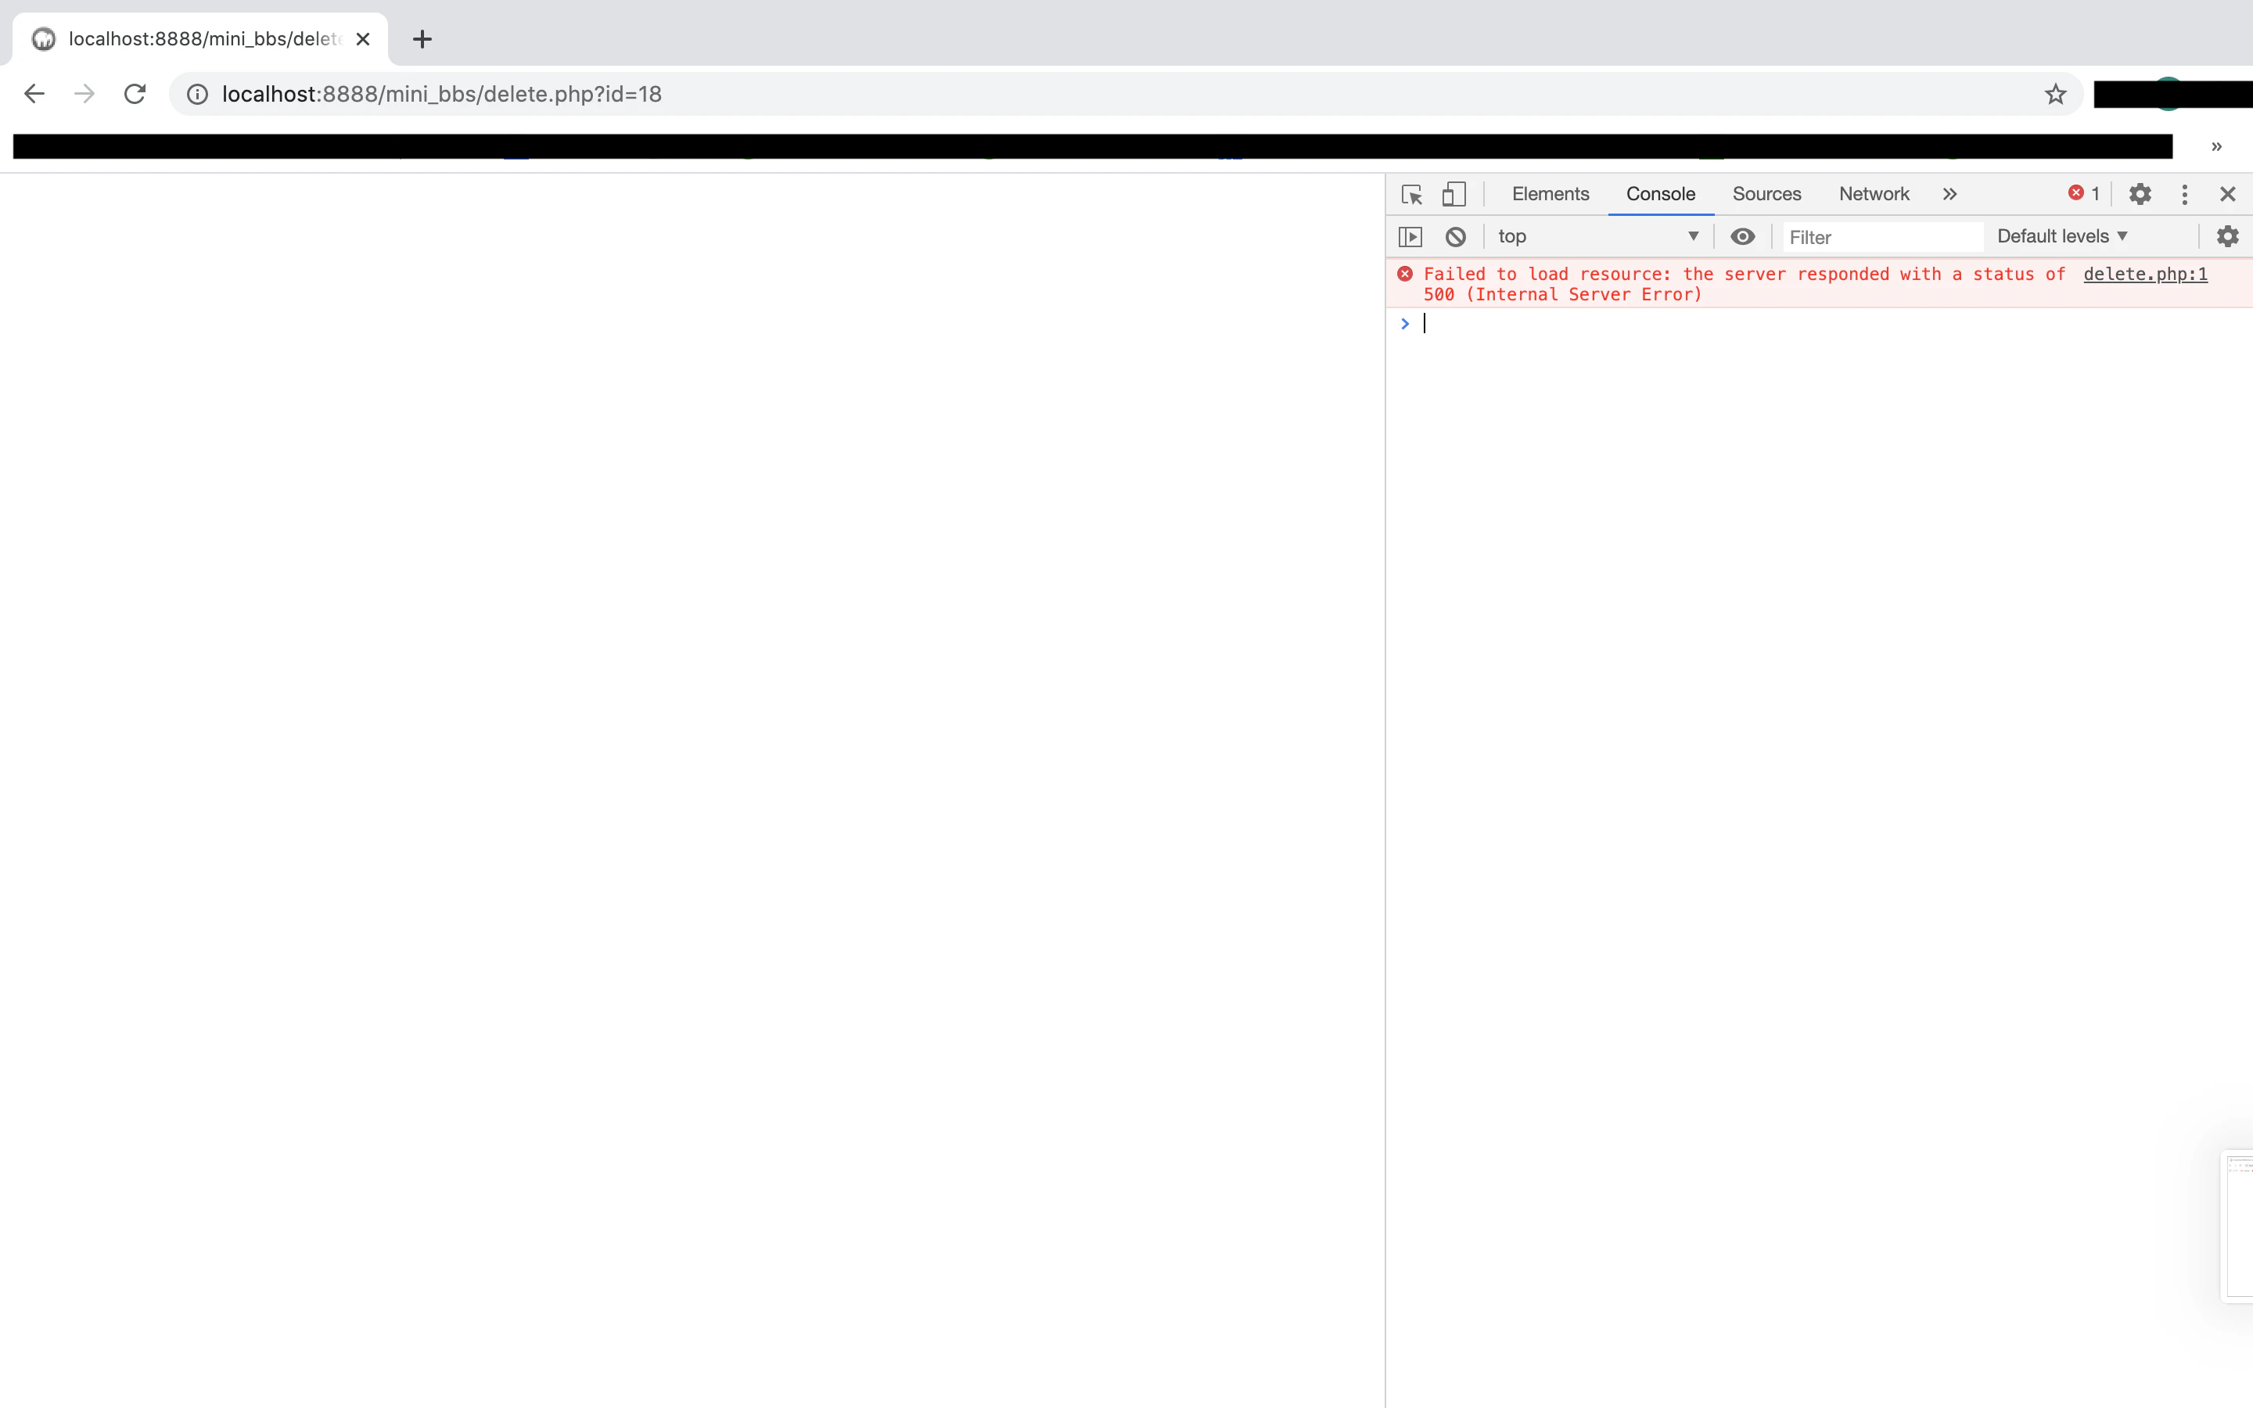Click the live expression eye icon

1742,236
